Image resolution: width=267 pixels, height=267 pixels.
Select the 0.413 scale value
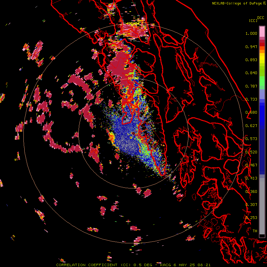251,178
